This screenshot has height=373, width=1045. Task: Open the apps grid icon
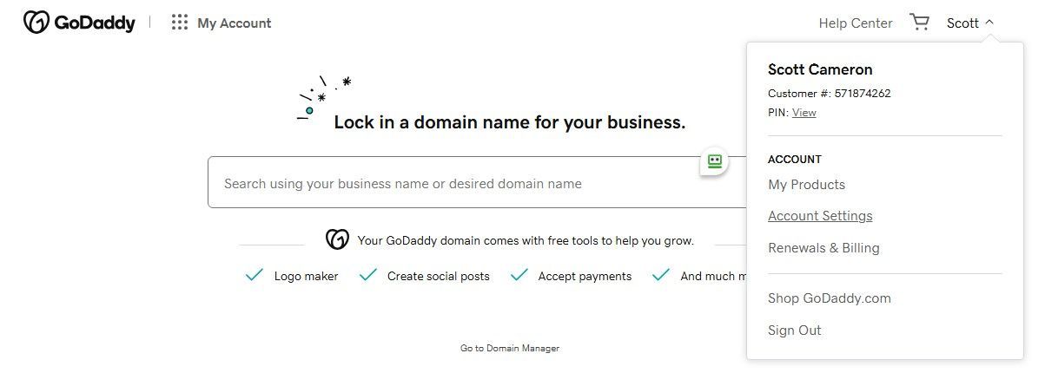point(180,23)
